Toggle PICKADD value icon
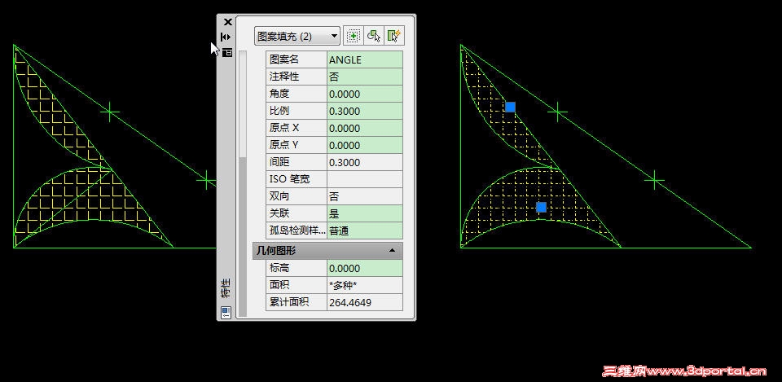 tap(353, 36)
